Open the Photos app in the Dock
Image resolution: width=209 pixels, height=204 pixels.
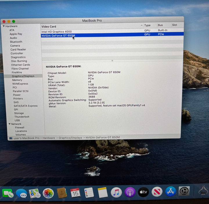click(48, 193)
